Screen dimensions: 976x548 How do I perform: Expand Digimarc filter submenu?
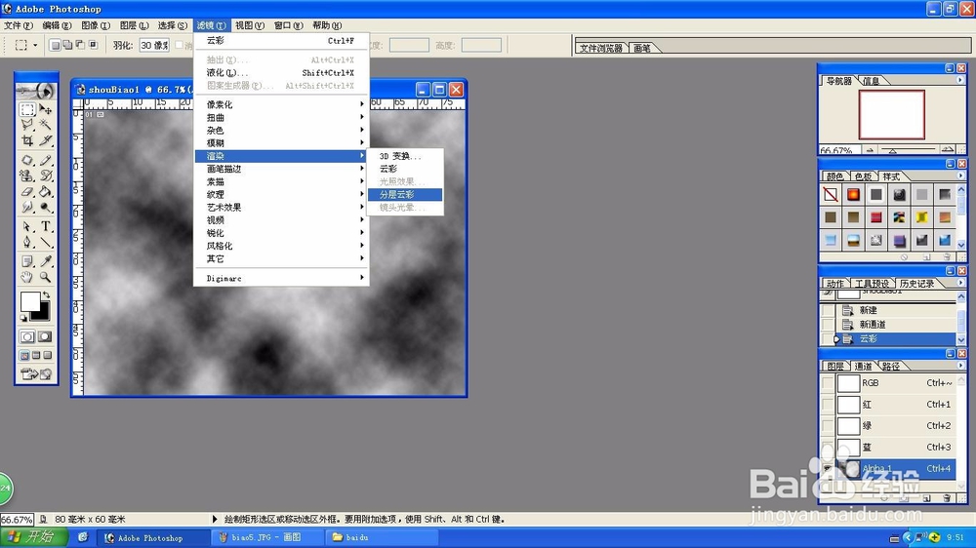click(x=281, y=278)
